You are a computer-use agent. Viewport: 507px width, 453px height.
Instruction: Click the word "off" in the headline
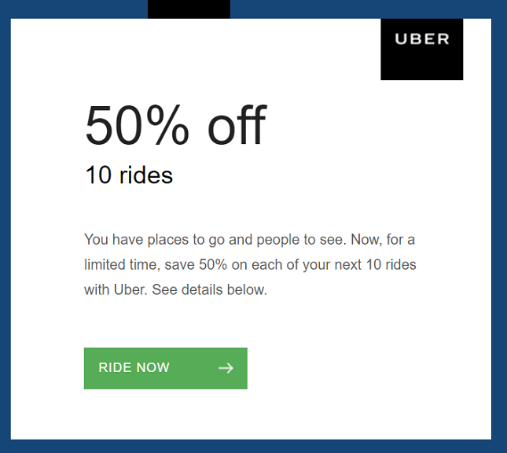coord(237,125)
